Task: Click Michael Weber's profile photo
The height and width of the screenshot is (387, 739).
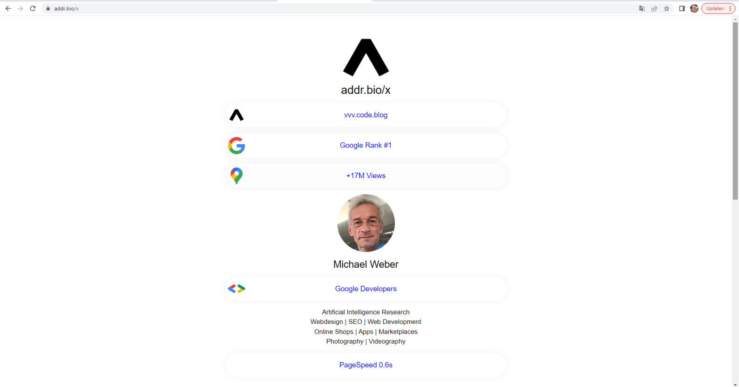Action: 366,223
